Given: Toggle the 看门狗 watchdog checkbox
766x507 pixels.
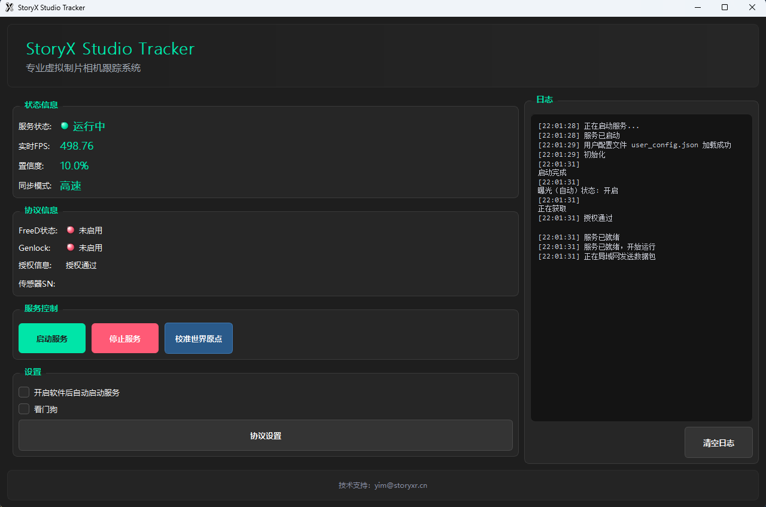Looking at the screenshot, I should point(24,409).
